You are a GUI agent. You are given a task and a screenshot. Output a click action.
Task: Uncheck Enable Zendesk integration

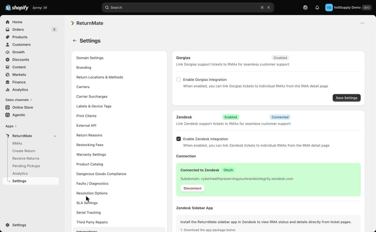click(179, 139)
